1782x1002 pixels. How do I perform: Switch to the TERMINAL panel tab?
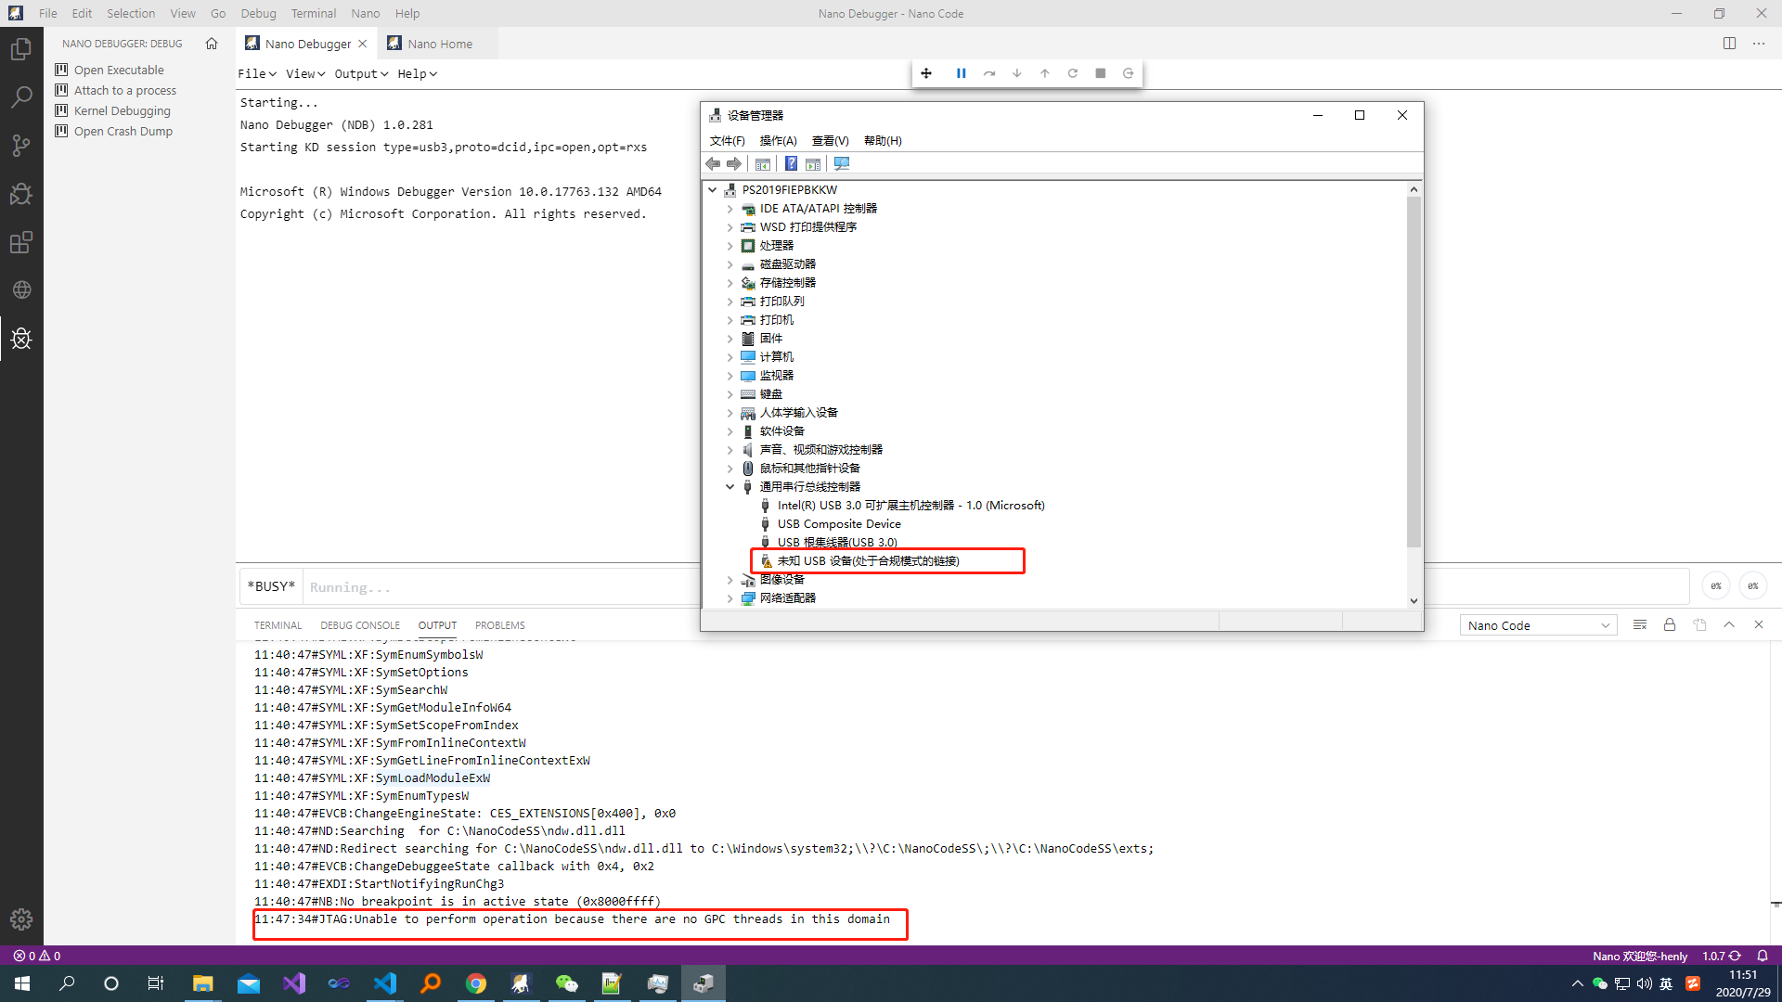coord(278,625)
